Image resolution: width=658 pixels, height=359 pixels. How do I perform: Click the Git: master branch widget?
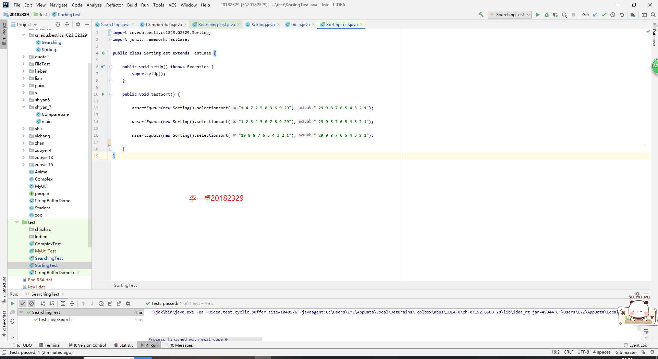point(626,352)
